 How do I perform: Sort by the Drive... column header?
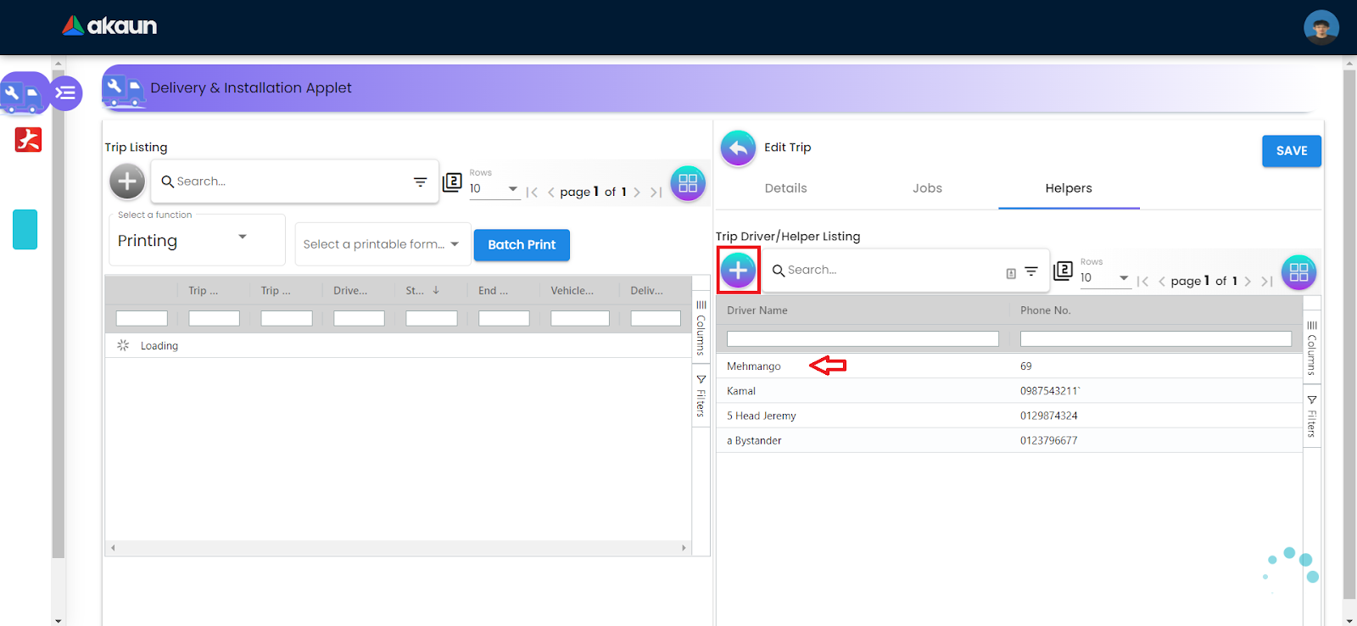350,290
